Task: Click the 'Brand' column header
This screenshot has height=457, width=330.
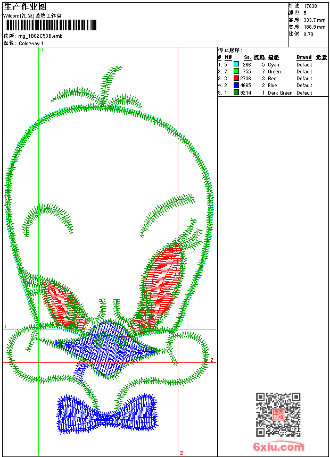Action: click(304, 57)
